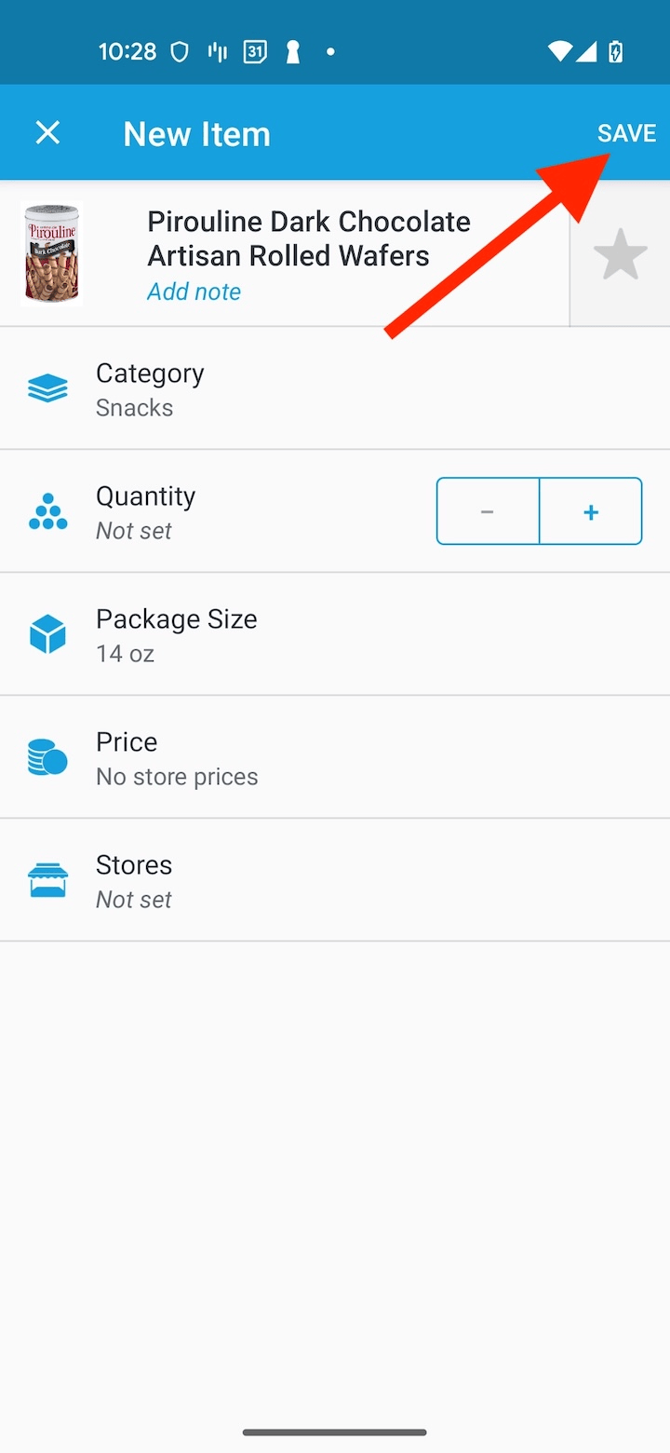Tap the SAVE button
670x1453 pixels.
[x=626, y=133]
